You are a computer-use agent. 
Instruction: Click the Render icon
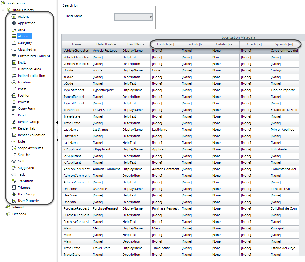coord(14,115)
